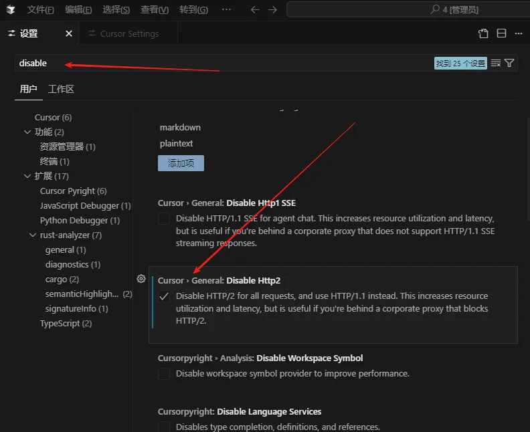
Task: Split the editor layout icon
Action: click(501, 33)
